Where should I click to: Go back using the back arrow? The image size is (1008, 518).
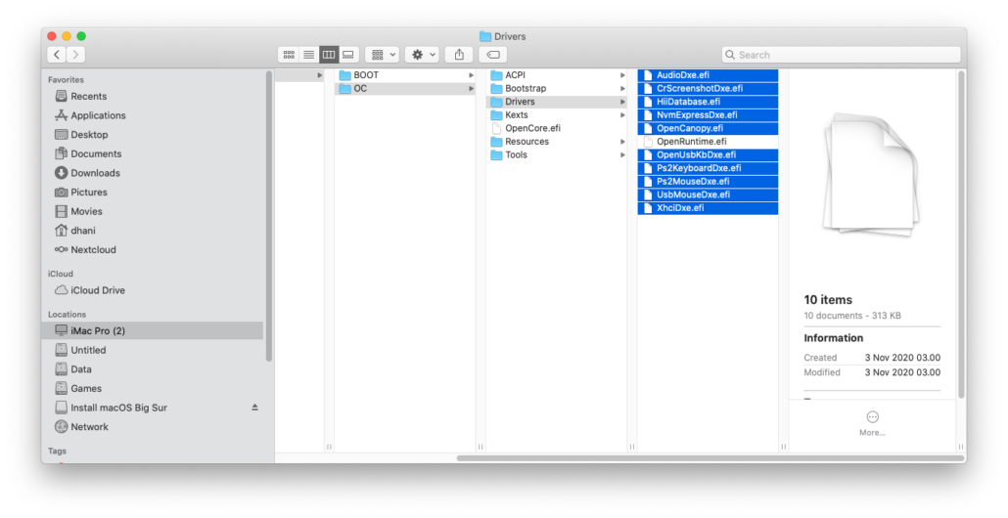click(x=57, y=55)
